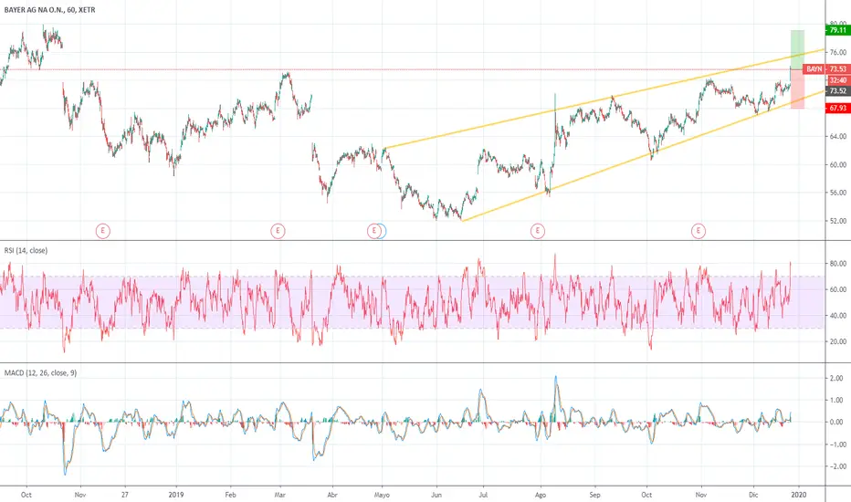Click the Mar label on the time axis
Image resolution: width=851 pixels, height=502 pixels.
[279, 495]
